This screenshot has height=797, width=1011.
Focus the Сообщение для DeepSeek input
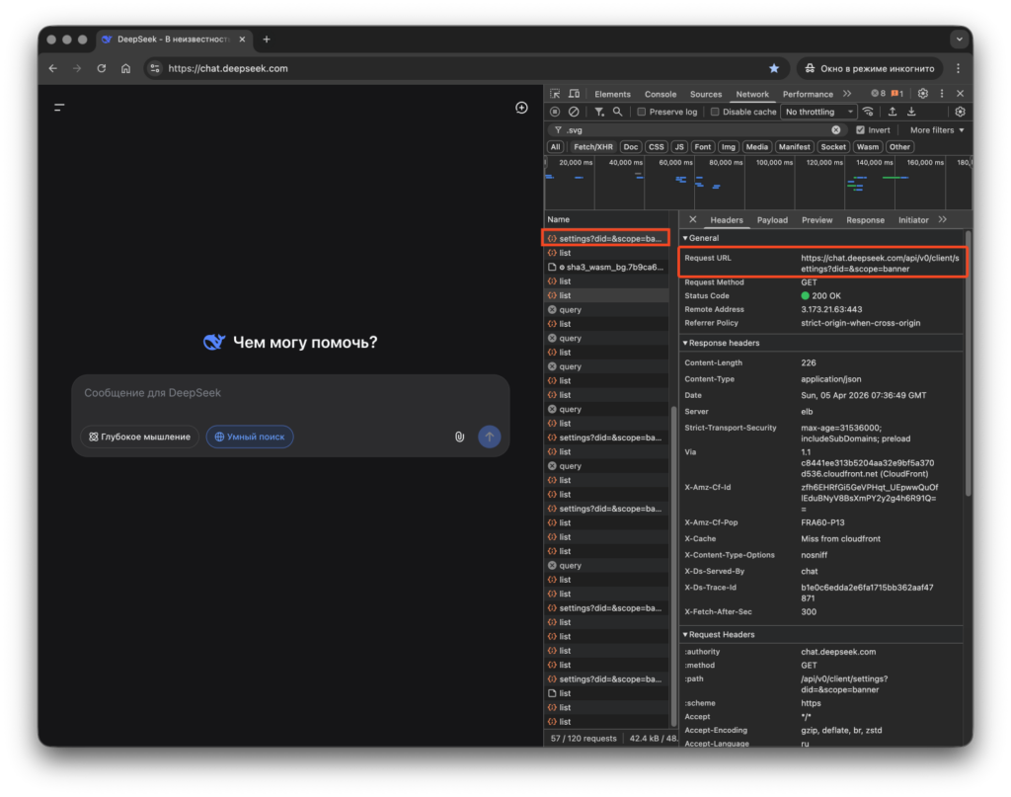290,393
